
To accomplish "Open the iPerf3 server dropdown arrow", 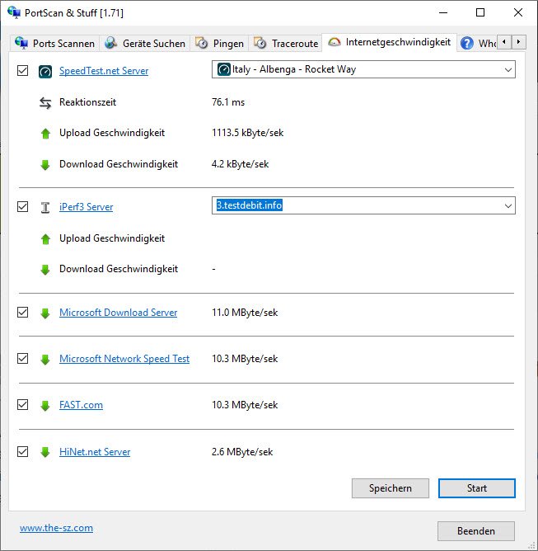I will 508,205.
